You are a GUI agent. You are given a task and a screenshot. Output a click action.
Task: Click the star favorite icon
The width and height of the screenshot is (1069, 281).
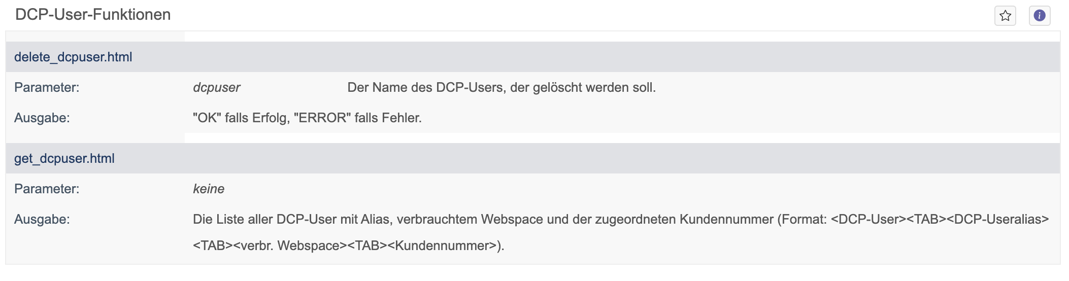(1005, 16)
